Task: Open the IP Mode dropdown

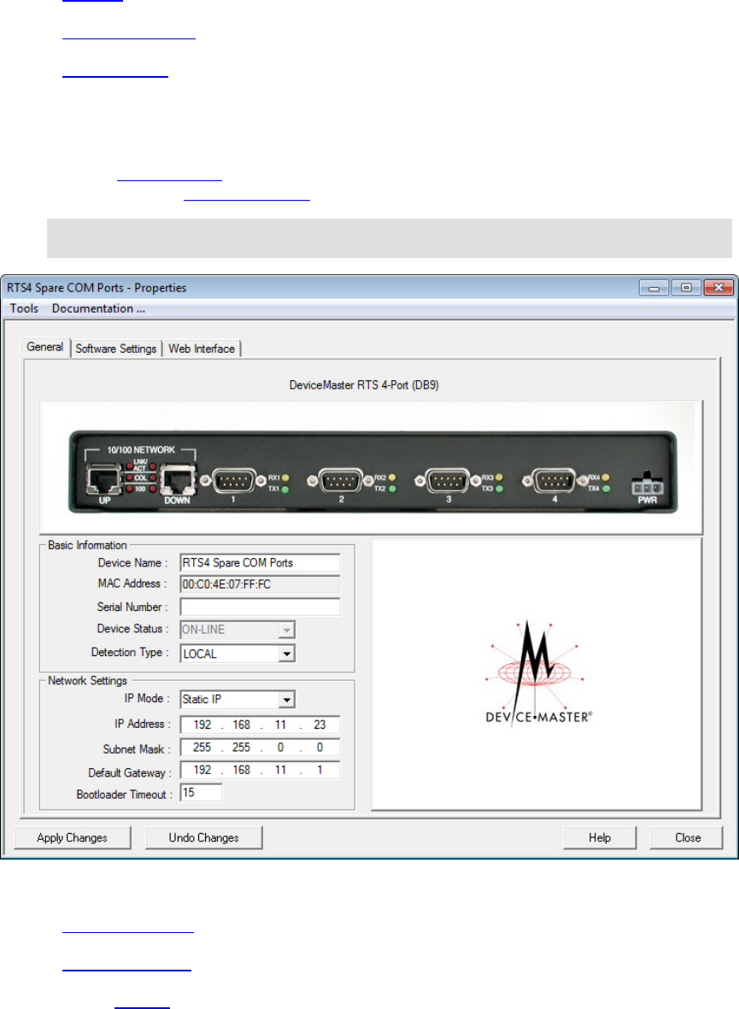Action: click(x=238, y=700)
